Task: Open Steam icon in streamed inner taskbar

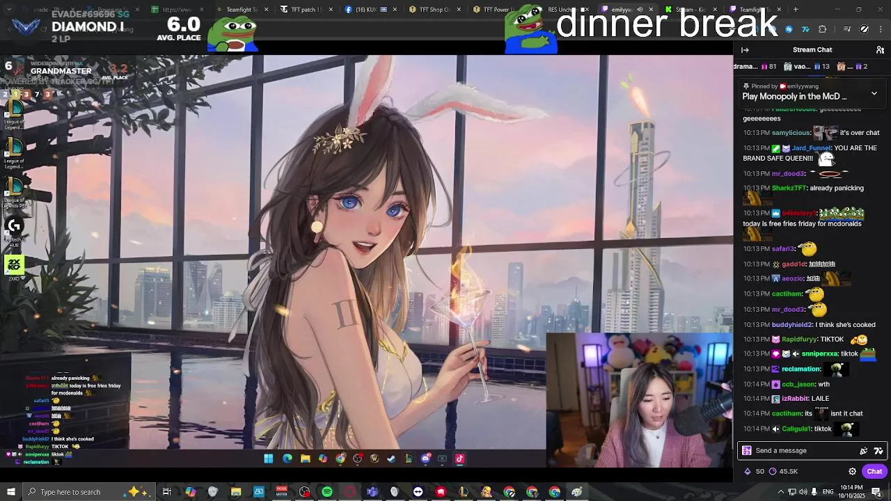Action: tap(391, 459)
